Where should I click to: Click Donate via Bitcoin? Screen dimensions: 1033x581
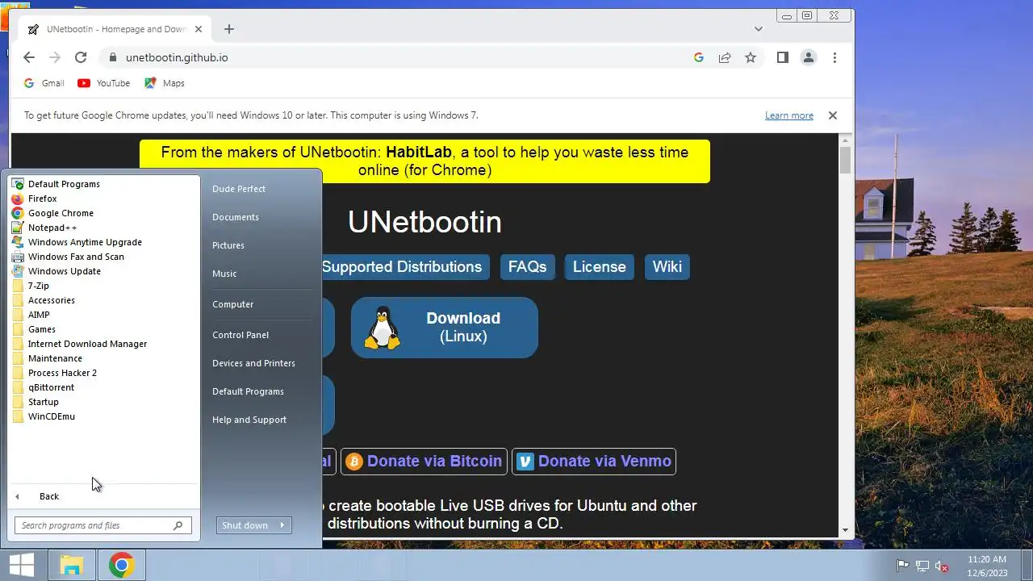[x=424, y=462]
